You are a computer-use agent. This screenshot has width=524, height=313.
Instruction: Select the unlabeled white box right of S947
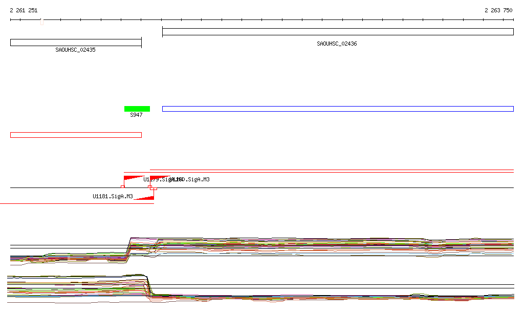(x=338, y=109)
